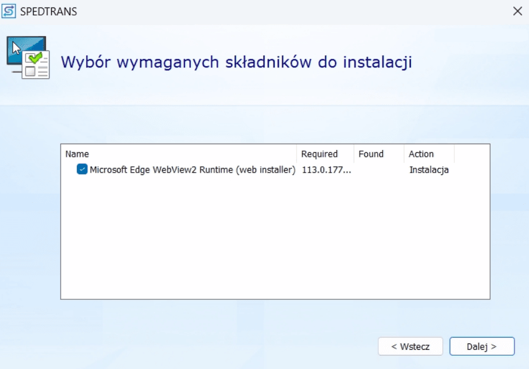Click the SPEDTRANS logo icon in title bar
Screen dimensions: 529x369
tap(9, 11)
